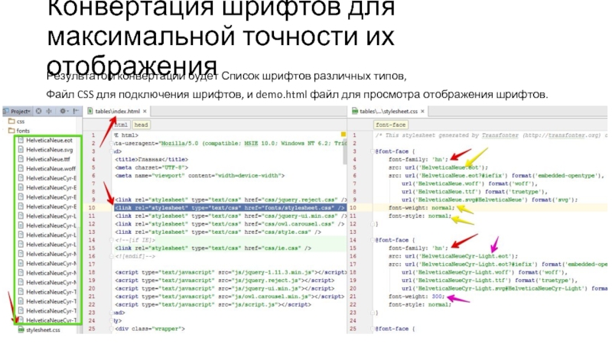Select HelveticaNeue.svg in the file tree
Image resolution: width=612 pixels, height=344 pixels.
[49, 150]
